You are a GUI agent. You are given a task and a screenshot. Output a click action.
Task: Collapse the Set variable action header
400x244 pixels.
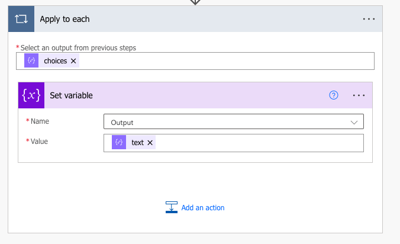tap(178, 95)
